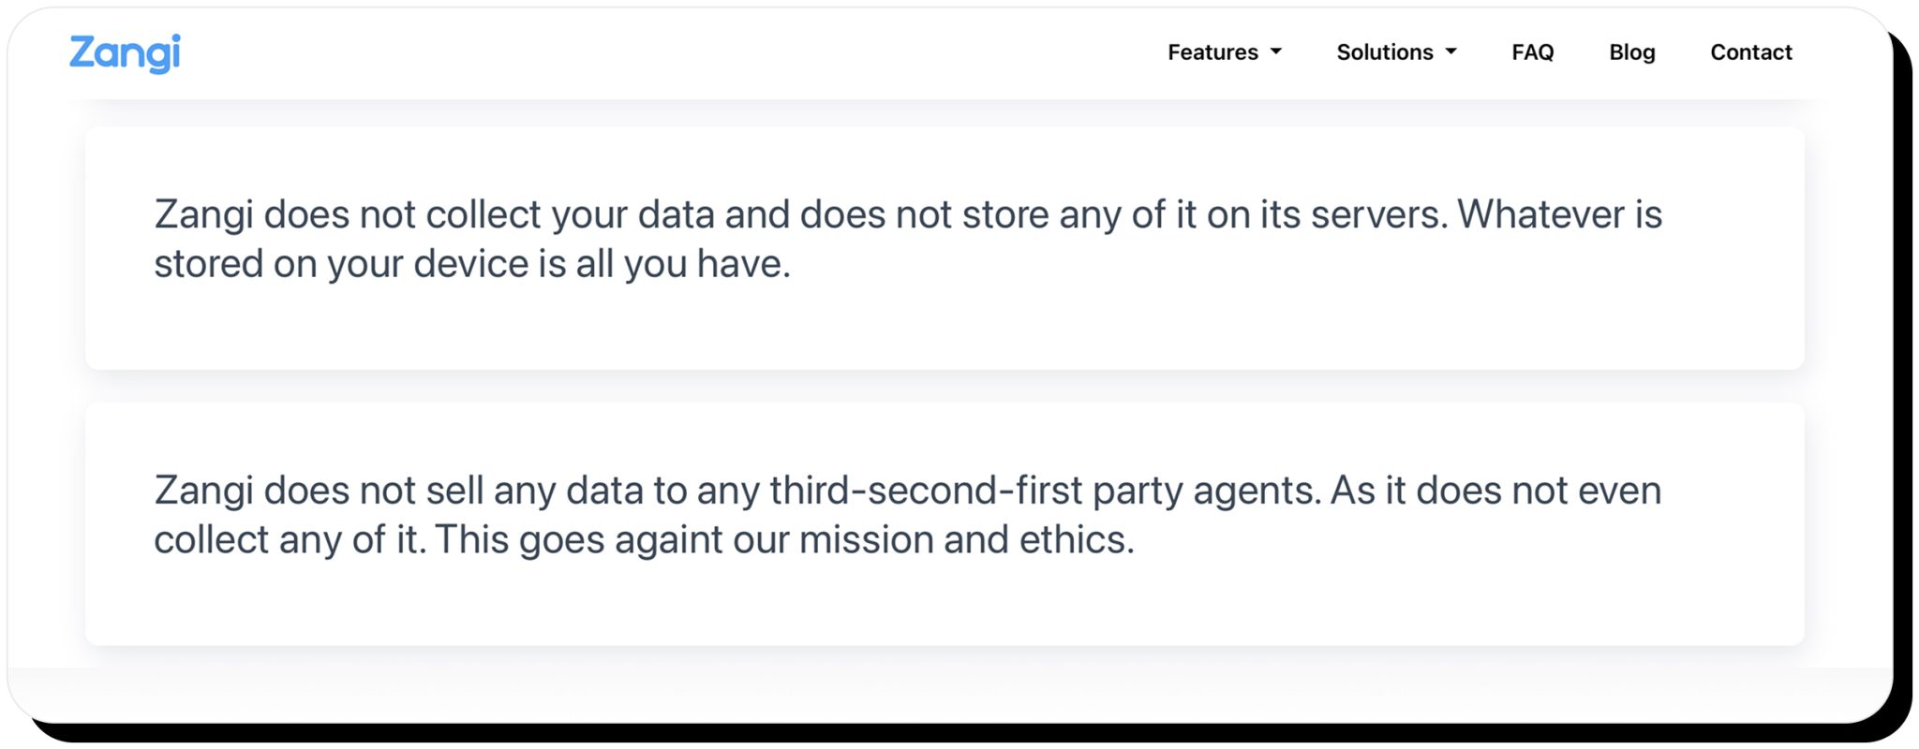This screenshot has height=749, width=1919.
Task: Select Blog in the navigation bar
Action: tap(1631, 52)
